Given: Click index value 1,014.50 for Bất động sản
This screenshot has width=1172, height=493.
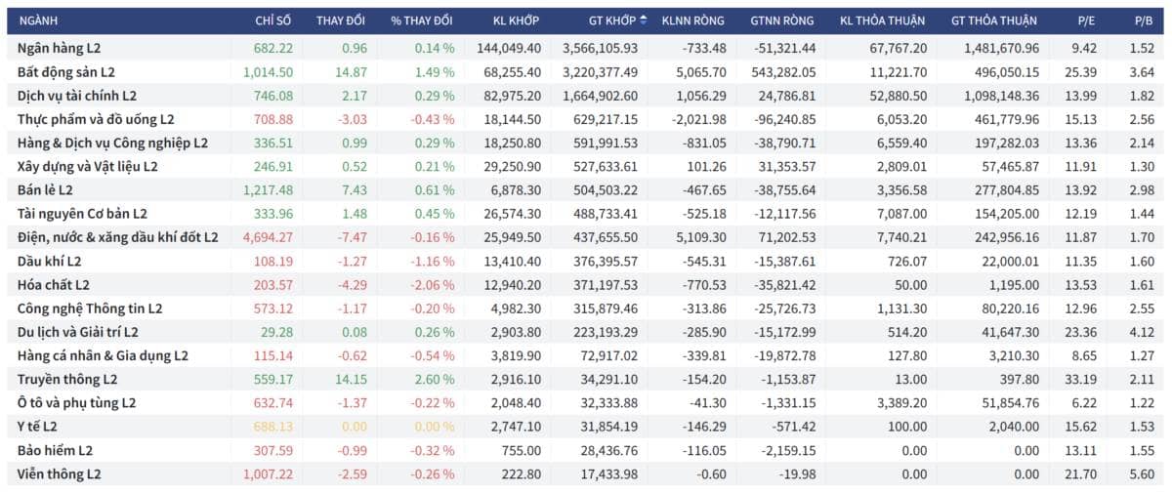Looking at the screenshot, I should [x=267, y=71].
